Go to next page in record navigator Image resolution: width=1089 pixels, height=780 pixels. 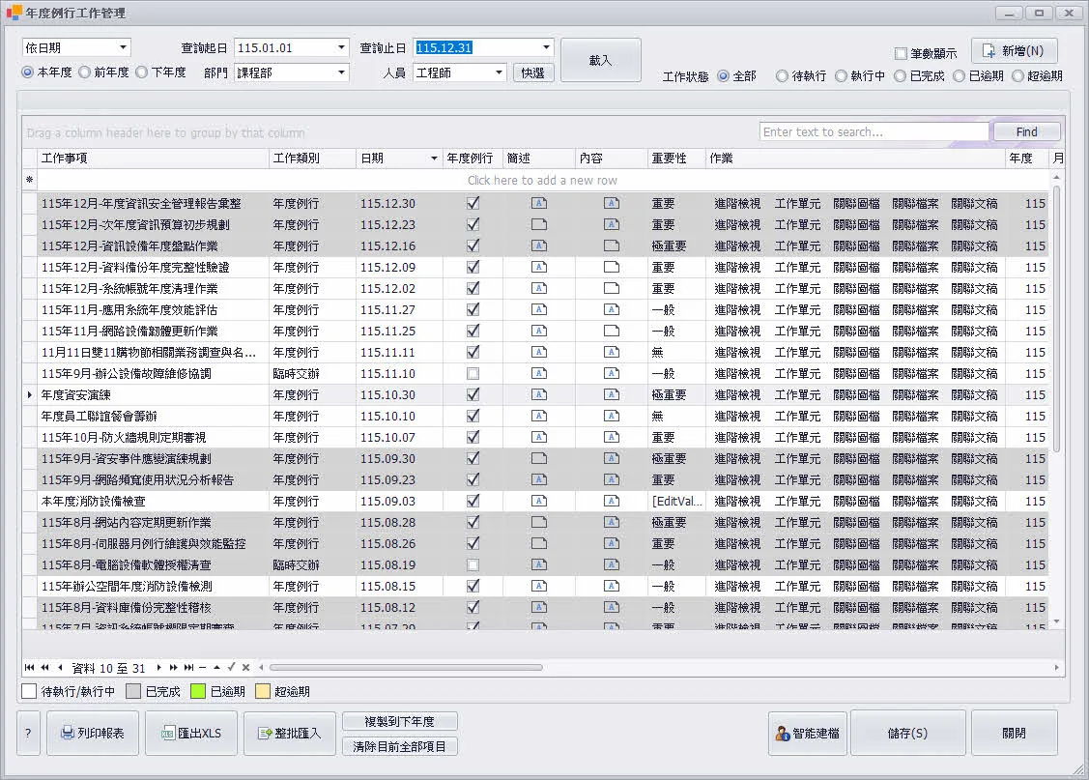174,668
